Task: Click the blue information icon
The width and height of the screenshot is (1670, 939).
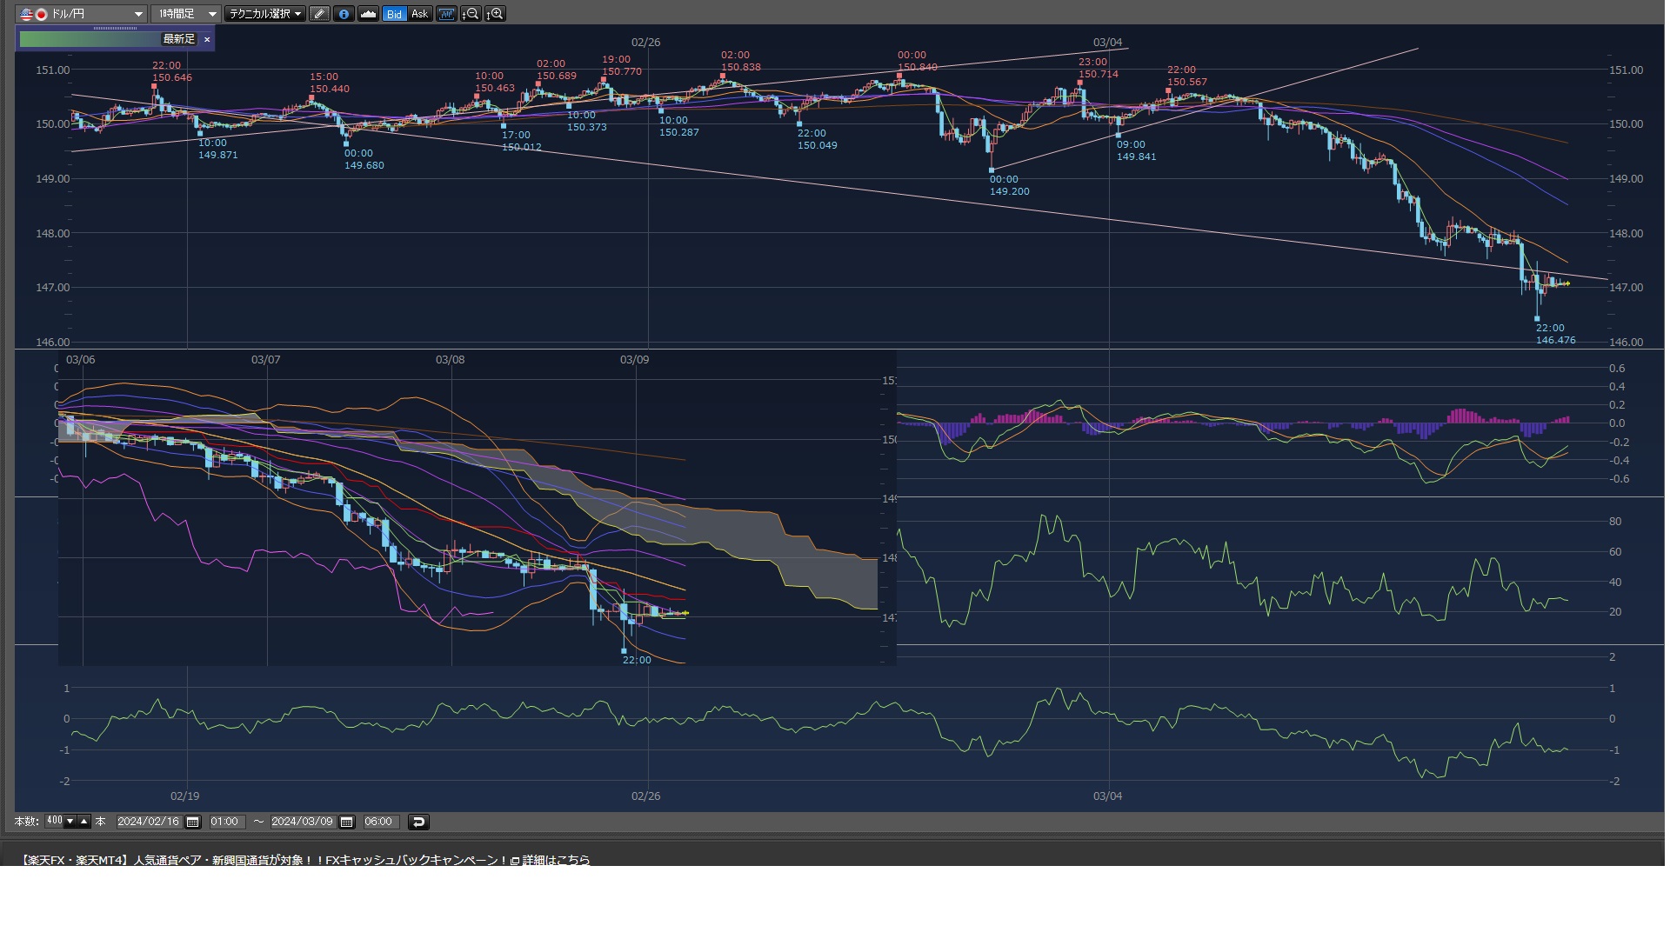Action: click(x=344, y=14)
